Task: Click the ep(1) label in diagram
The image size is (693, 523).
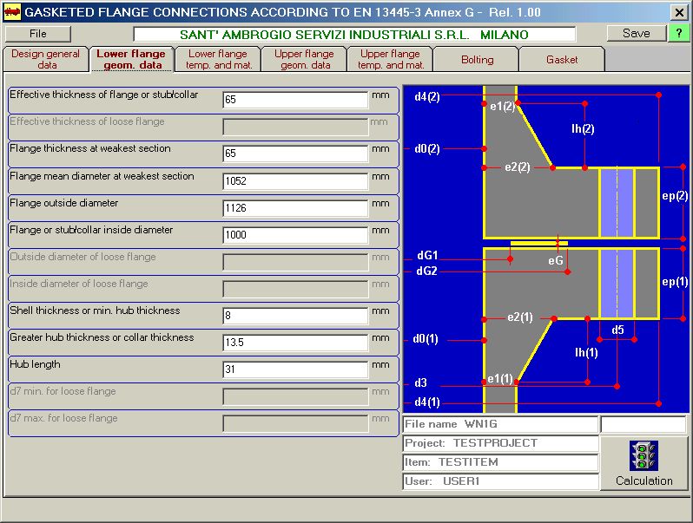Action: click(x=675, y=282)
